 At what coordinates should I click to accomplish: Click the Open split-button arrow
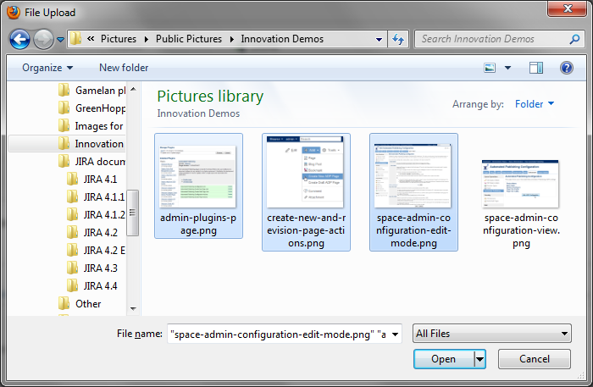click(480, 359)
